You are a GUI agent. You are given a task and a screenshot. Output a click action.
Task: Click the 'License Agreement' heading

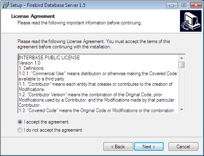[33, 16]
